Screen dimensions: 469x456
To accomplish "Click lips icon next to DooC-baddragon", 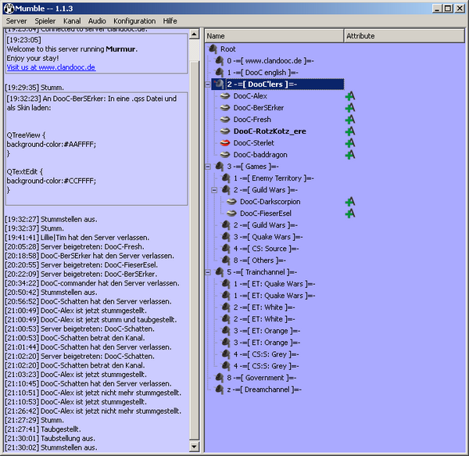I will (225, 155).
